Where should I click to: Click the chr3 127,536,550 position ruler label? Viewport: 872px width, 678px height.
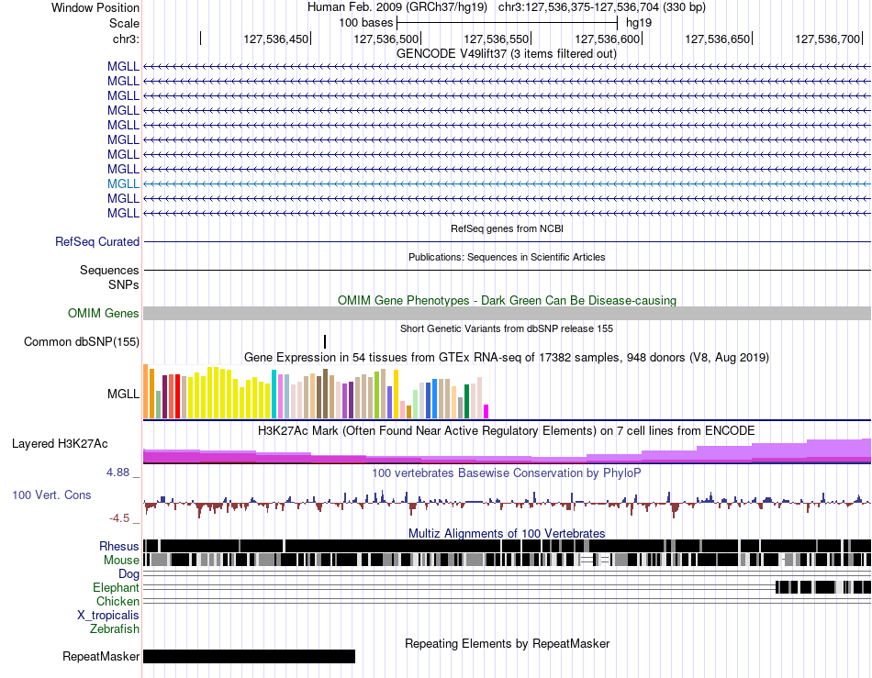click(496, 39)
